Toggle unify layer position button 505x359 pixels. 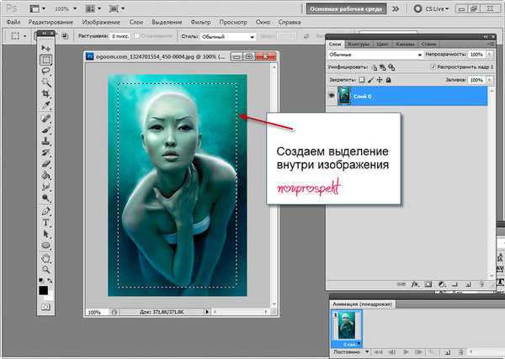coord(374,67)
